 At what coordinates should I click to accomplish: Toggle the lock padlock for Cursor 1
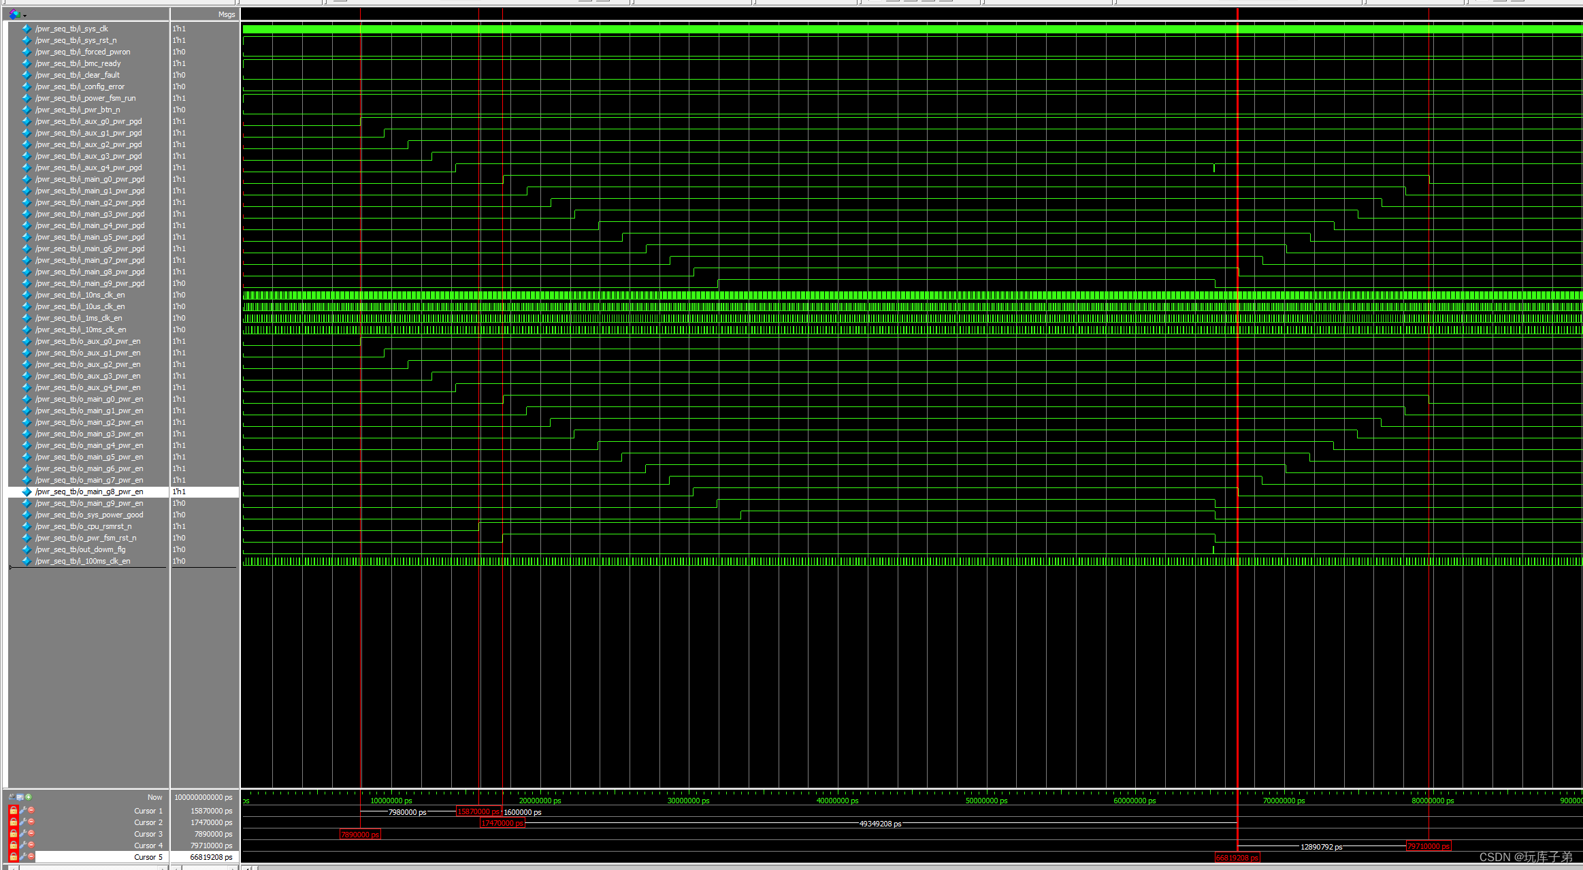coord(14,811)
